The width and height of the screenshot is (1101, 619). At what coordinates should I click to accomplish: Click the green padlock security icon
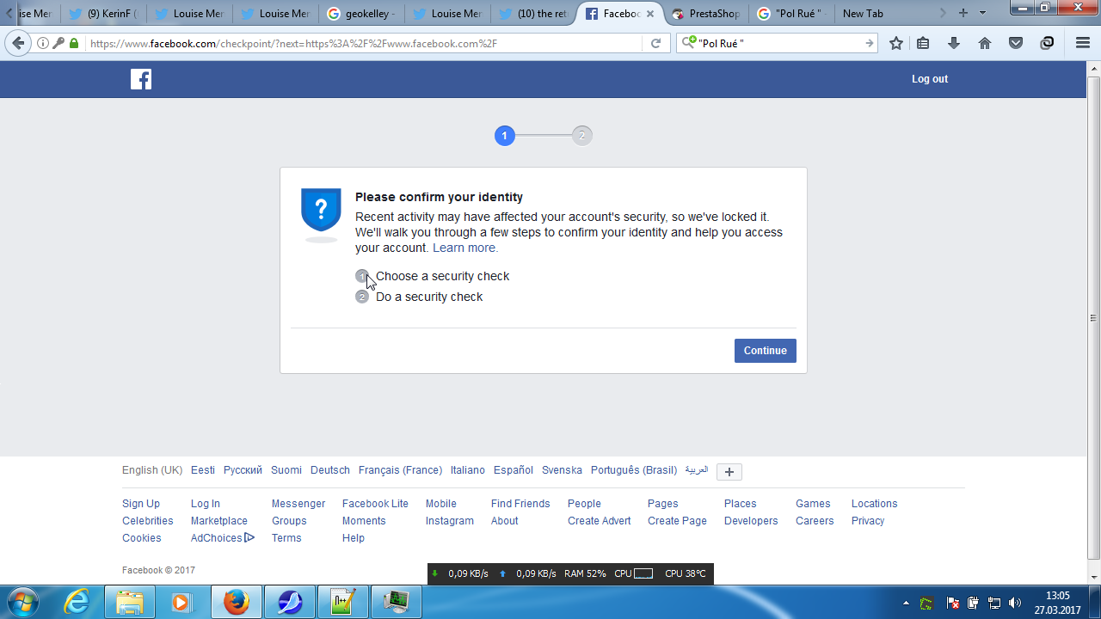coord(74,43)
